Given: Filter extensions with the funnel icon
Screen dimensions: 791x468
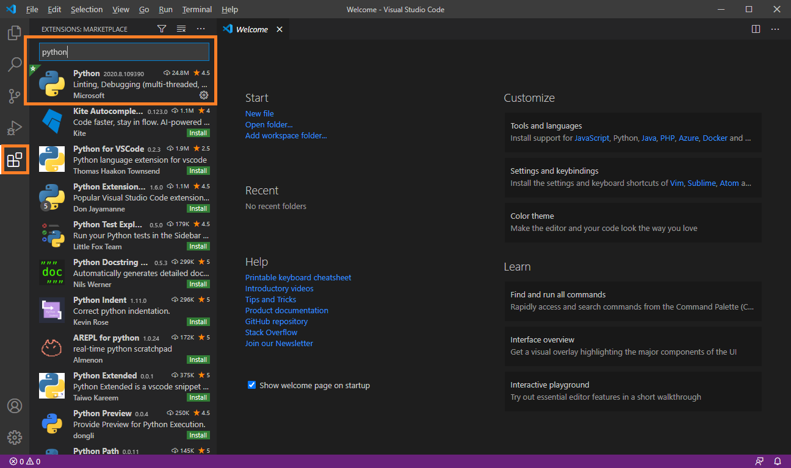Looking at the screenshot, I should pyautogui.click(x=162, y=29).
